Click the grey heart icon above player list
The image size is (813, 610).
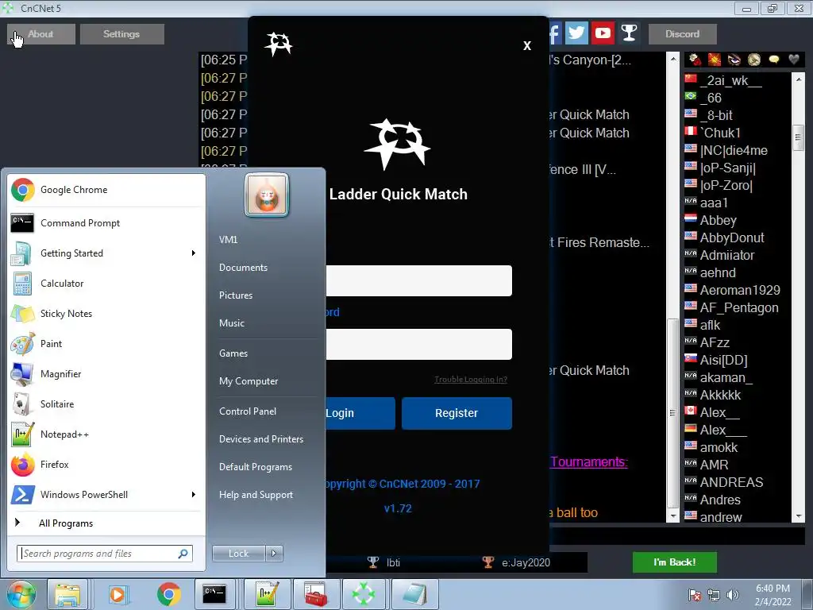tap(793, 60)
